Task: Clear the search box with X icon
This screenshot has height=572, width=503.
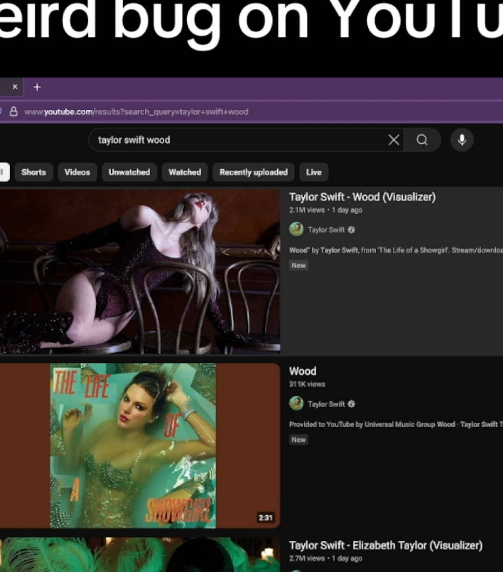Action: click(394, 140)
